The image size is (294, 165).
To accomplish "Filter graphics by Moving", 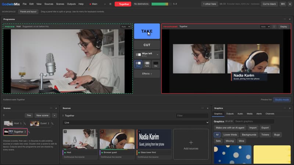I will [230, 141].
